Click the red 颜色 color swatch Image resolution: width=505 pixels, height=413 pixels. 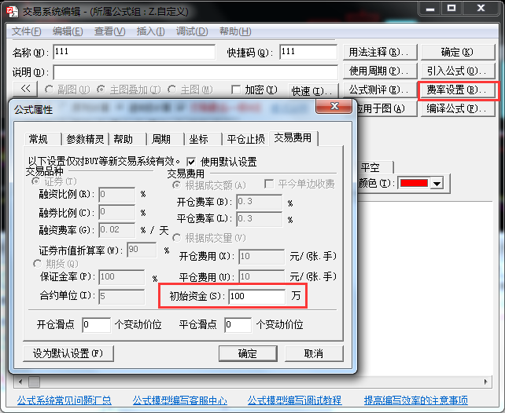pyautogui.click(x=415, y=183)
